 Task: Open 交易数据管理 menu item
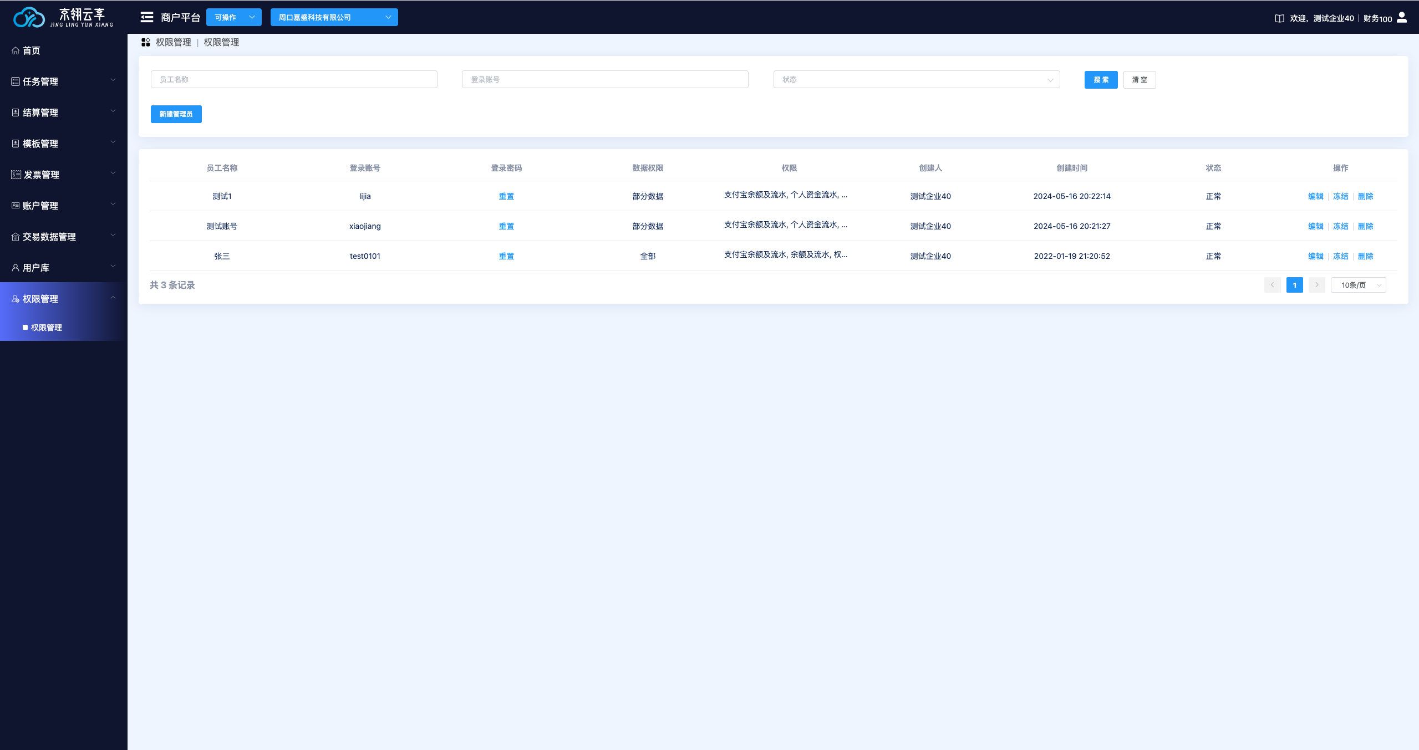pos(64,237)
